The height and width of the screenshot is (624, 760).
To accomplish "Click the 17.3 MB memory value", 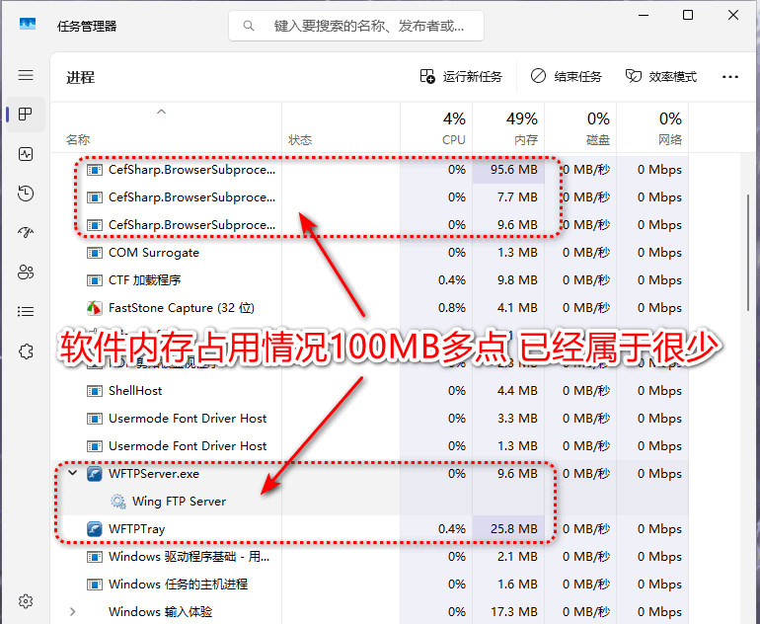I will pos(514,612).
